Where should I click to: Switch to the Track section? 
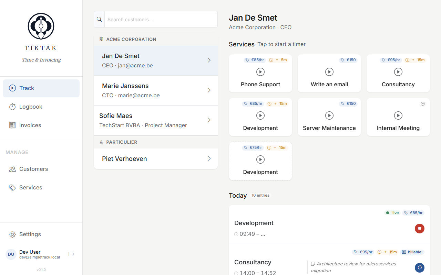pyautogui.click(x=26, y=88)
